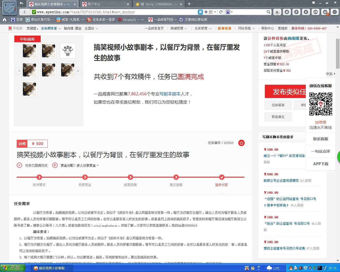Click the browser home icon in bookmarks bar
This screenshot has height=272, width=340.
[5, 19]
